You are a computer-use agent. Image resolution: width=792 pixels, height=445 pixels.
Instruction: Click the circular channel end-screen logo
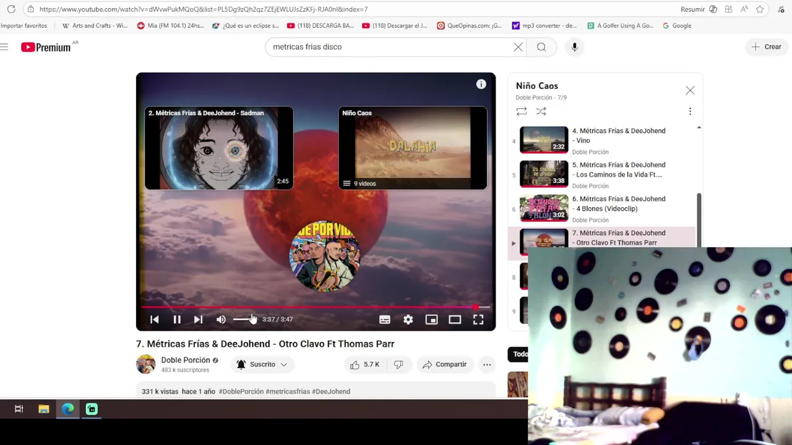pos(324,256)
